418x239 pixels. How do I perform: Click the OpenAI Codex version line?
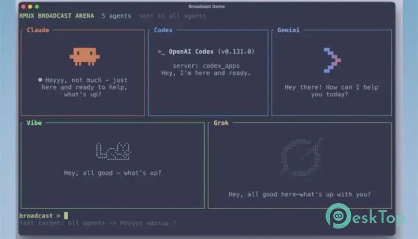coord(206,51)
